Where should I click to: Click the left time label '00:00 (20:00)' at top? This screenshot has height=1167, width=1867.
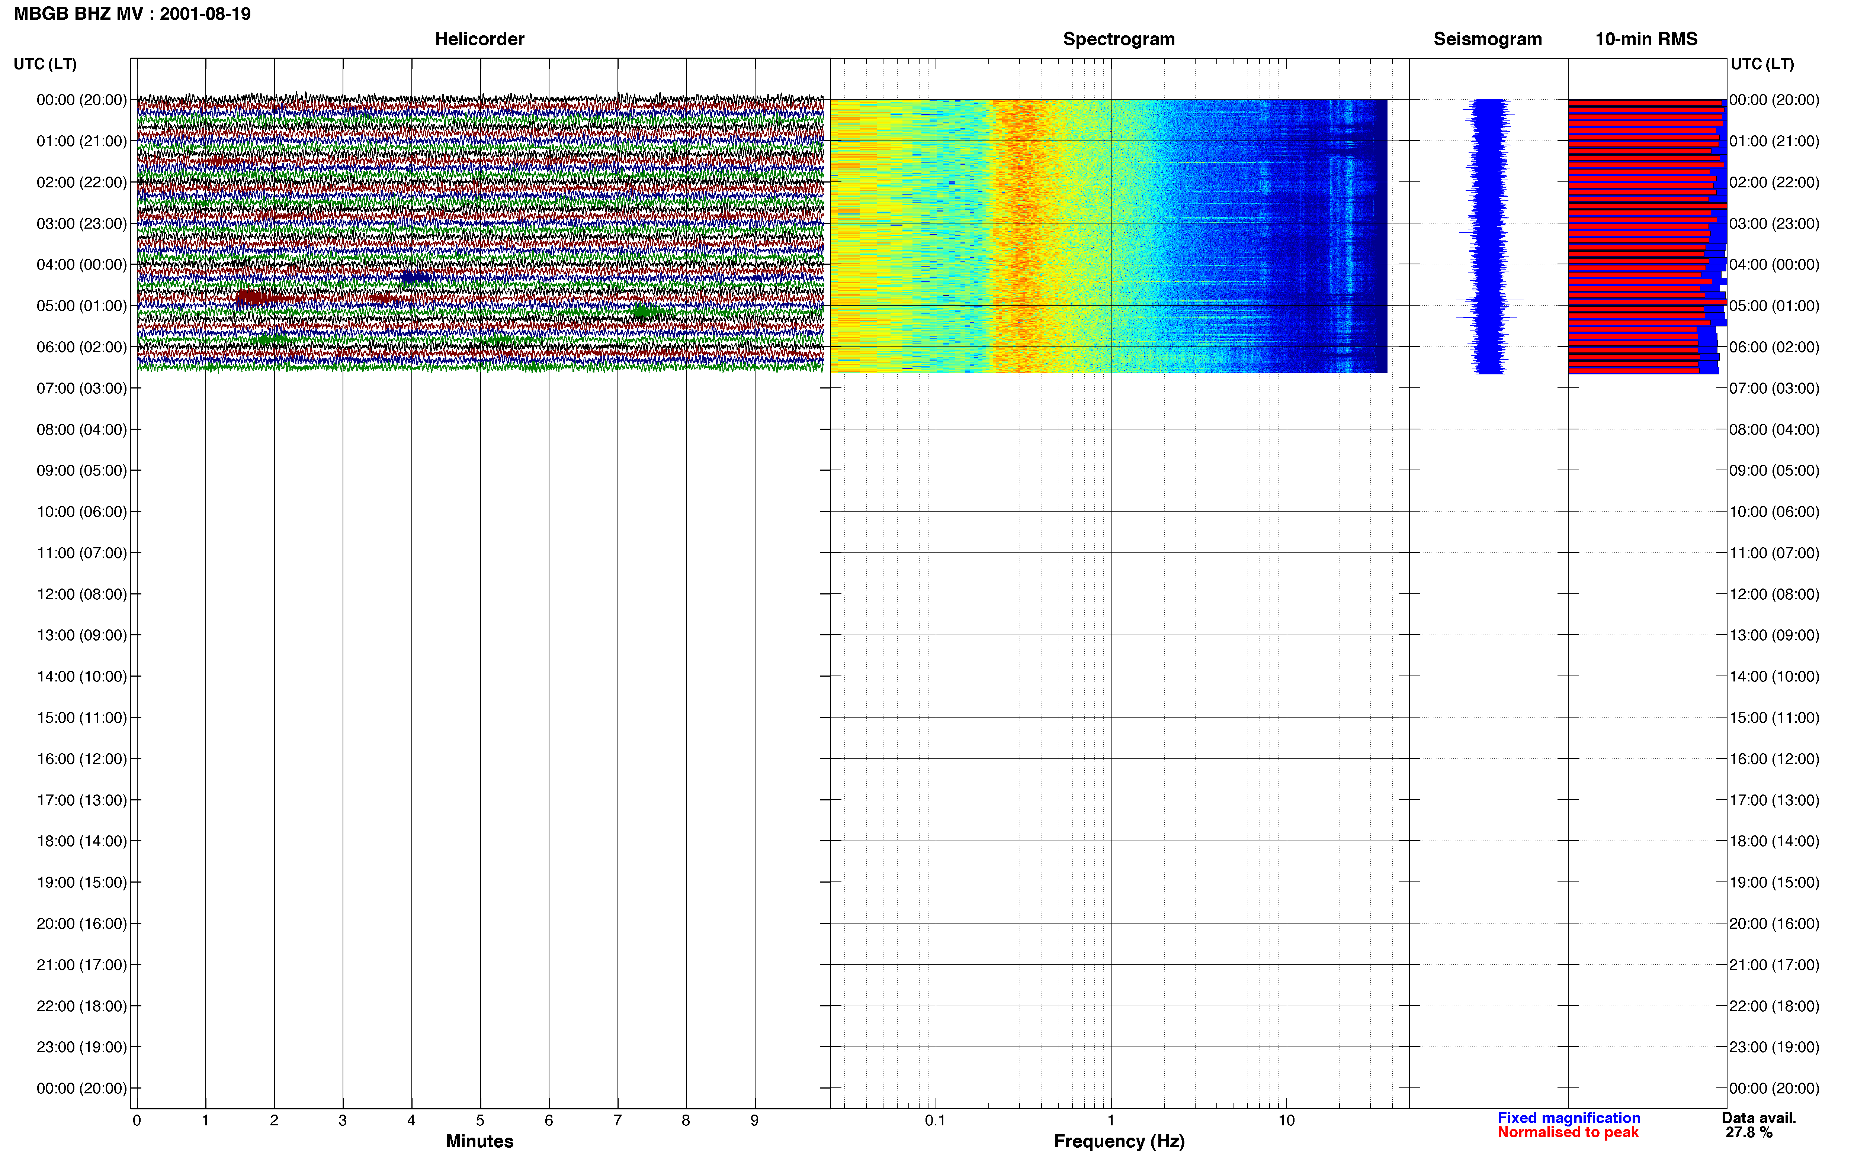coord(82,100)
